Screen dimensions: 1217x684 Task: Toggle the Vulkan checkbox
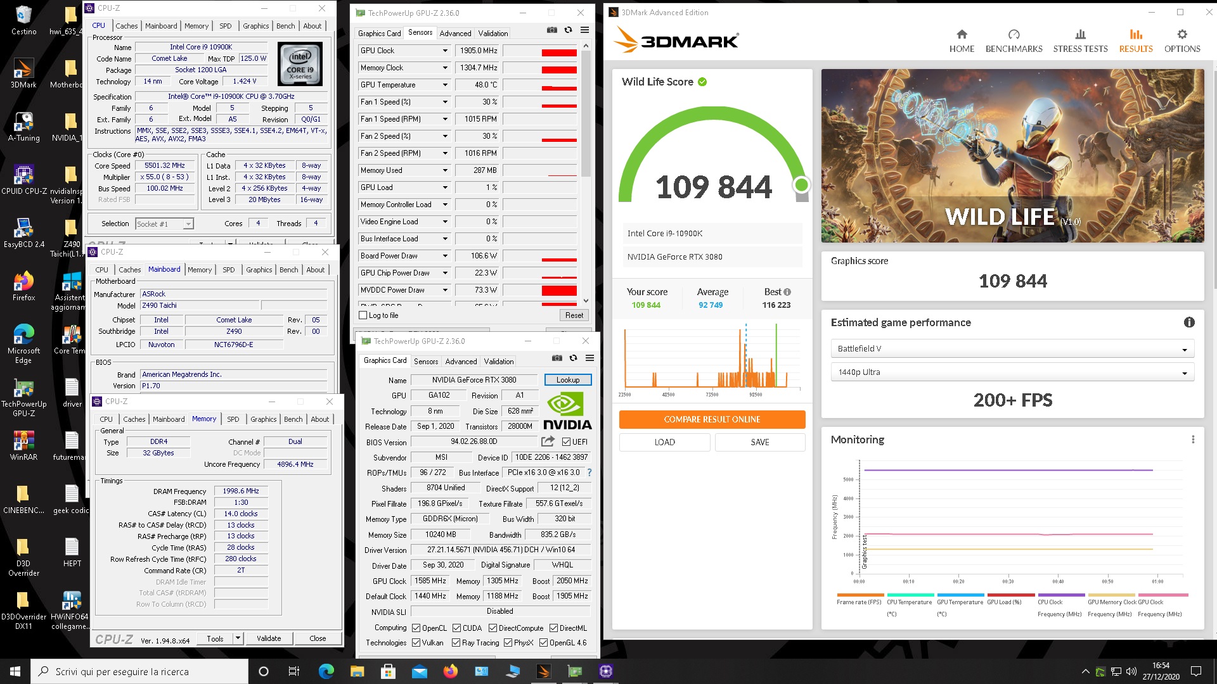(x=416, y=642)
